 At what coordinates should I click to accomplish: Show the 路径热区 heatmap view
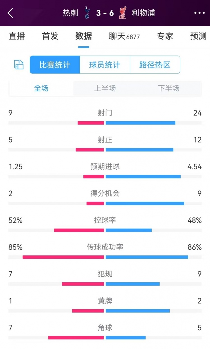pyautogui.click(x=155, y=65)
